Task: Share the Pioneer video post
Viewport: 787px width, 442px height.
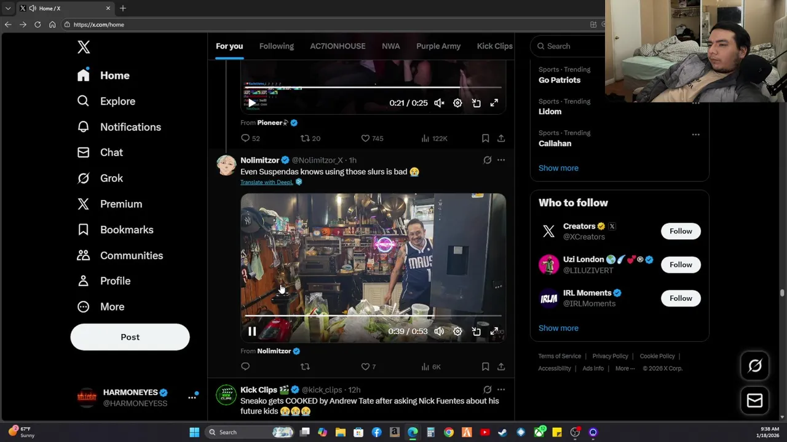Action: tap(501, 138)
